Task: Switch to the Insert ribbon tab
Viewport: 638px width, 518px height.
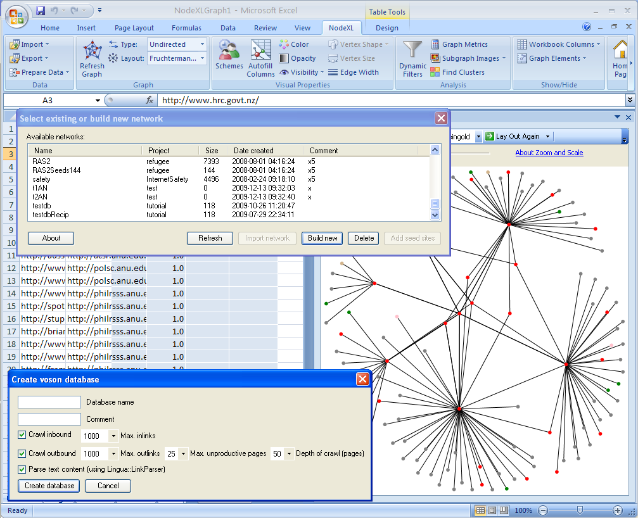Action: pos(86,28)
